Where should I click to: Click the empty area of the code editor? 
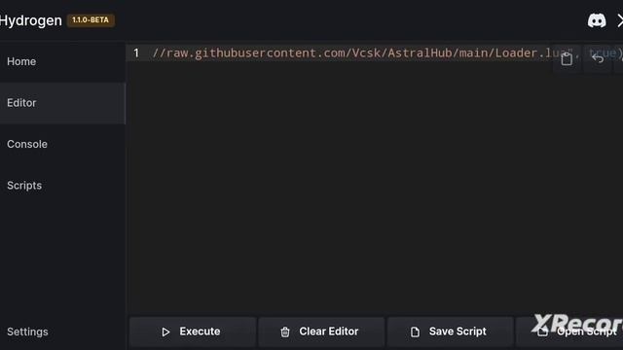pyautogui.click(x=374, y=187)
